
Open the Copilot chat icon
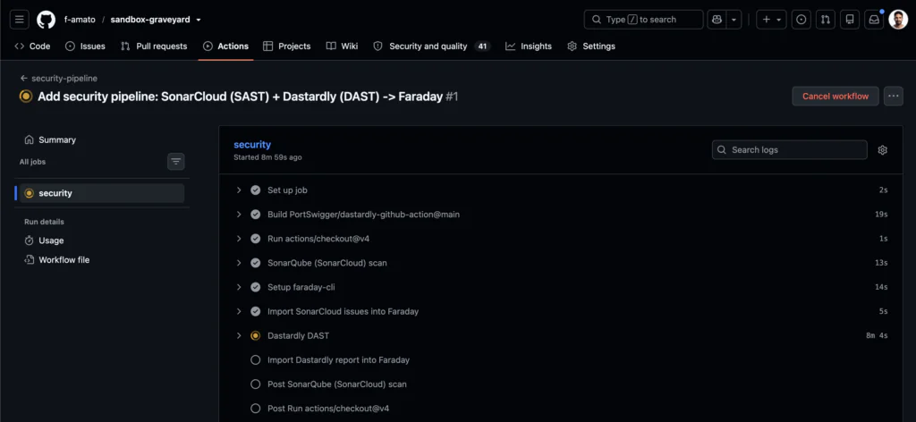(717, 20)
